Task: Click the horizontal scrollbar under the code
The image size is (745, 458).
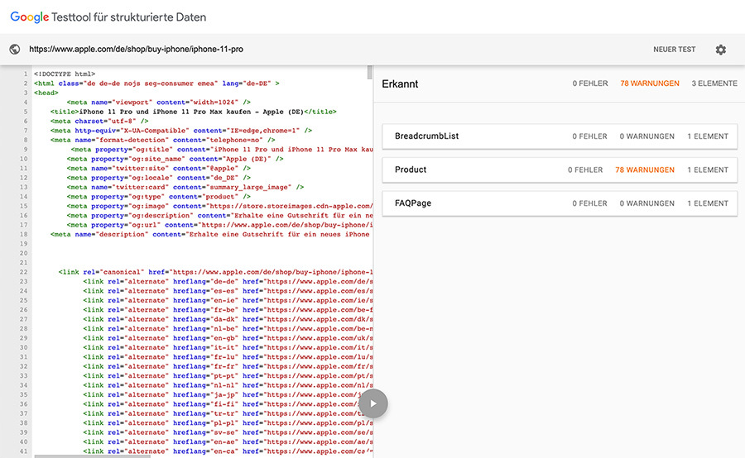Action: 92,456
